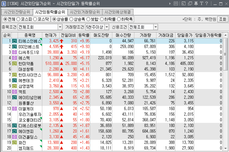
Task: Click the 매수잔량 column header
Action: [x=123, y=35]
